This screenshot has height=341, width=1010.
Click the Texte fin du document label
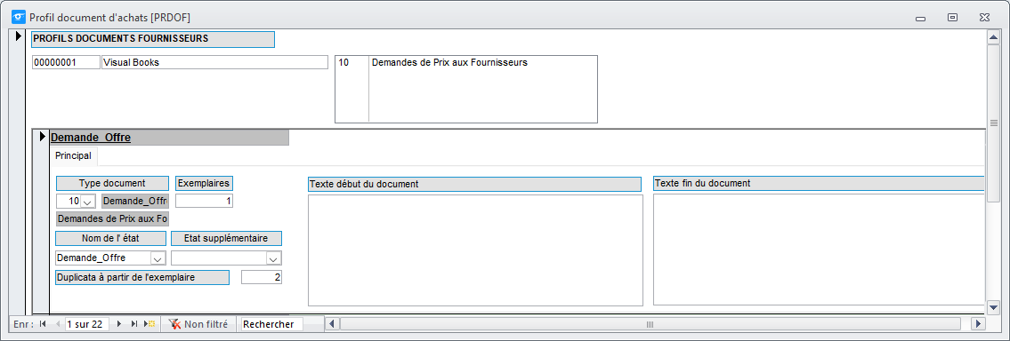[819, 183]
